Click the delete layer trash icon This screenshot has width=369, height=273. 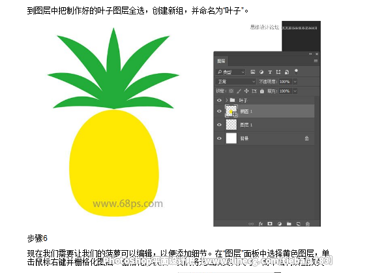[x=308, y=224]
